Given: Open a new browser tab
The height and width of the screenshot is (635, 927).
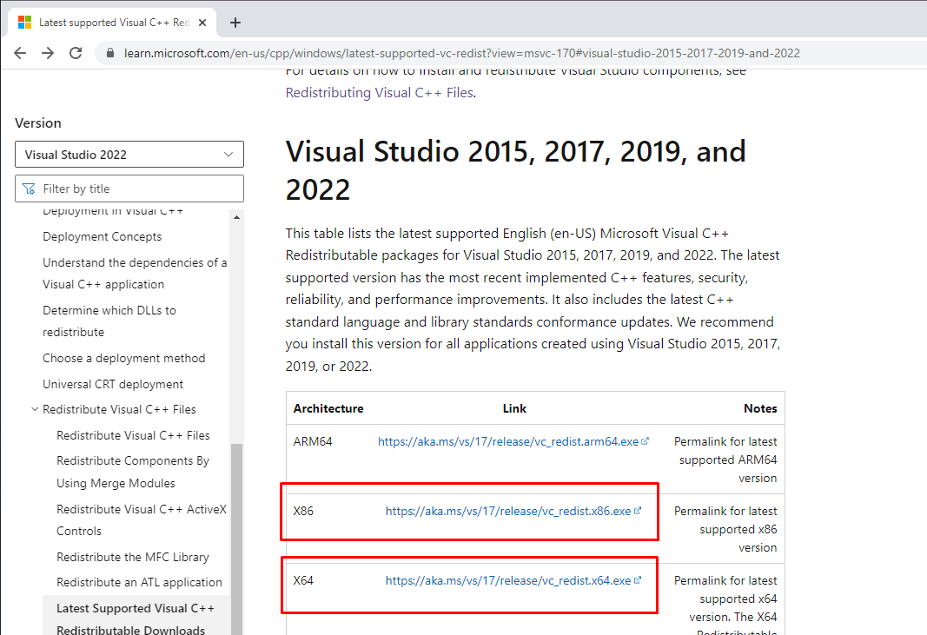Looking at the screenshot, I should pos(235,23).
